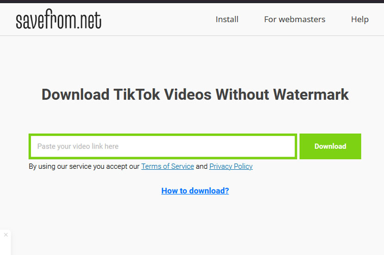Click the Download TikTok Videos Without Watermark heading
This screenshot has width=384, height=255.
point(195,95)
